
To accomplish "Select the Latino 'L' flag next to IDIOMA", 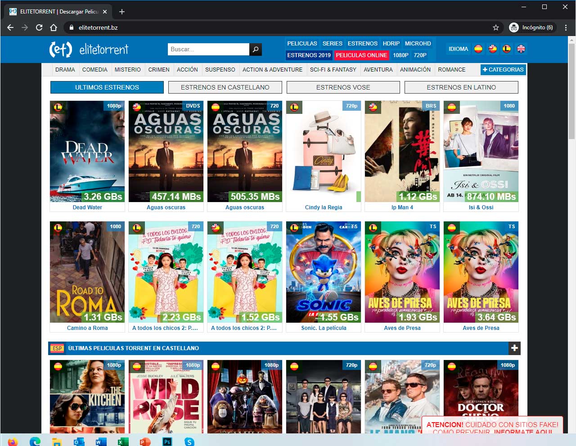I will click(x=507, y=49).
